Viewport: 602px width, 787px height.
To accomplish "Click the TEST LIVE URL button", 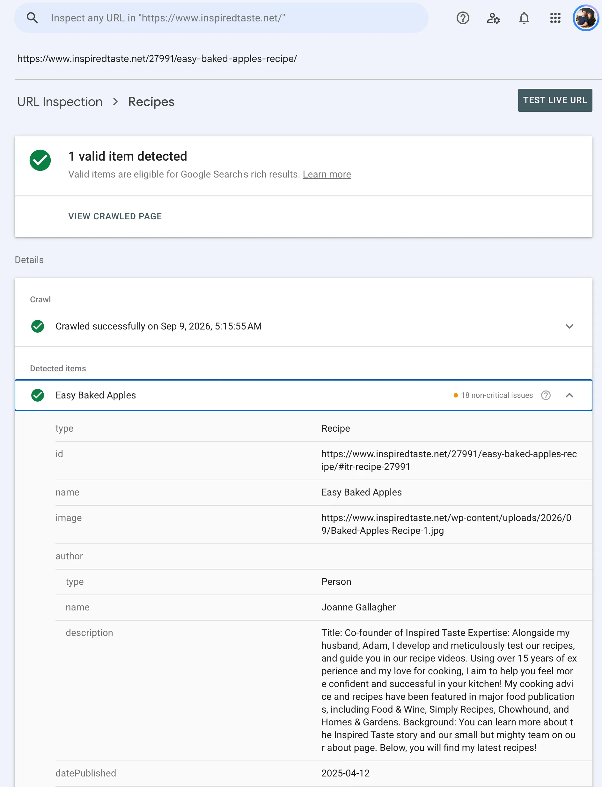I will 555,100.
